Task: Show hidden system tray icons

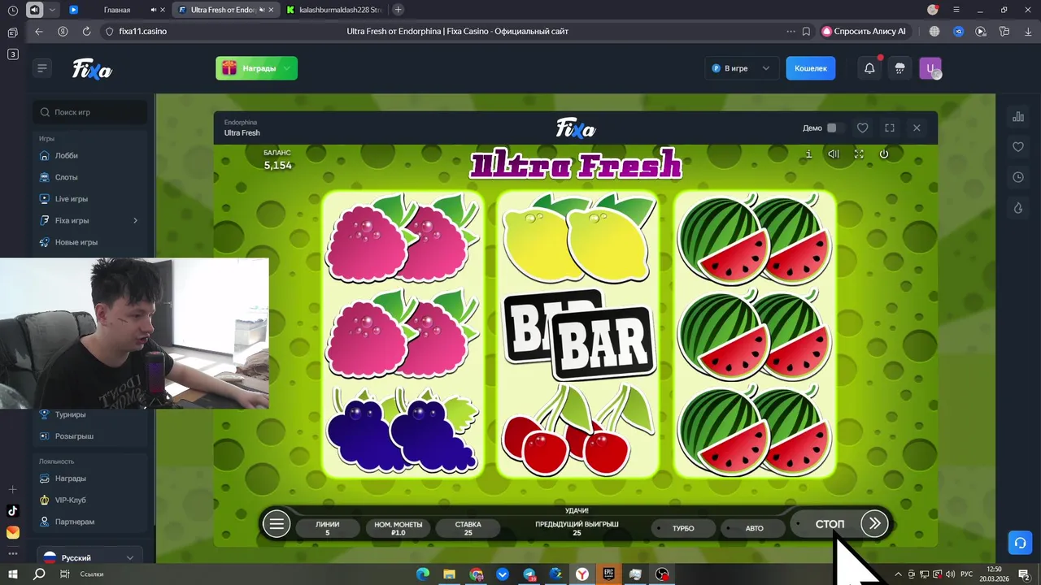Action: [898, 574]
